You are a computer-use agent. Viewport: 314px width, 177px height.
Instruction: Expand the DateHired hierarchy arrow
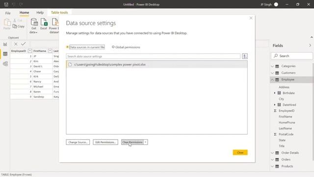pyautogui.click(x=275, y=105)
